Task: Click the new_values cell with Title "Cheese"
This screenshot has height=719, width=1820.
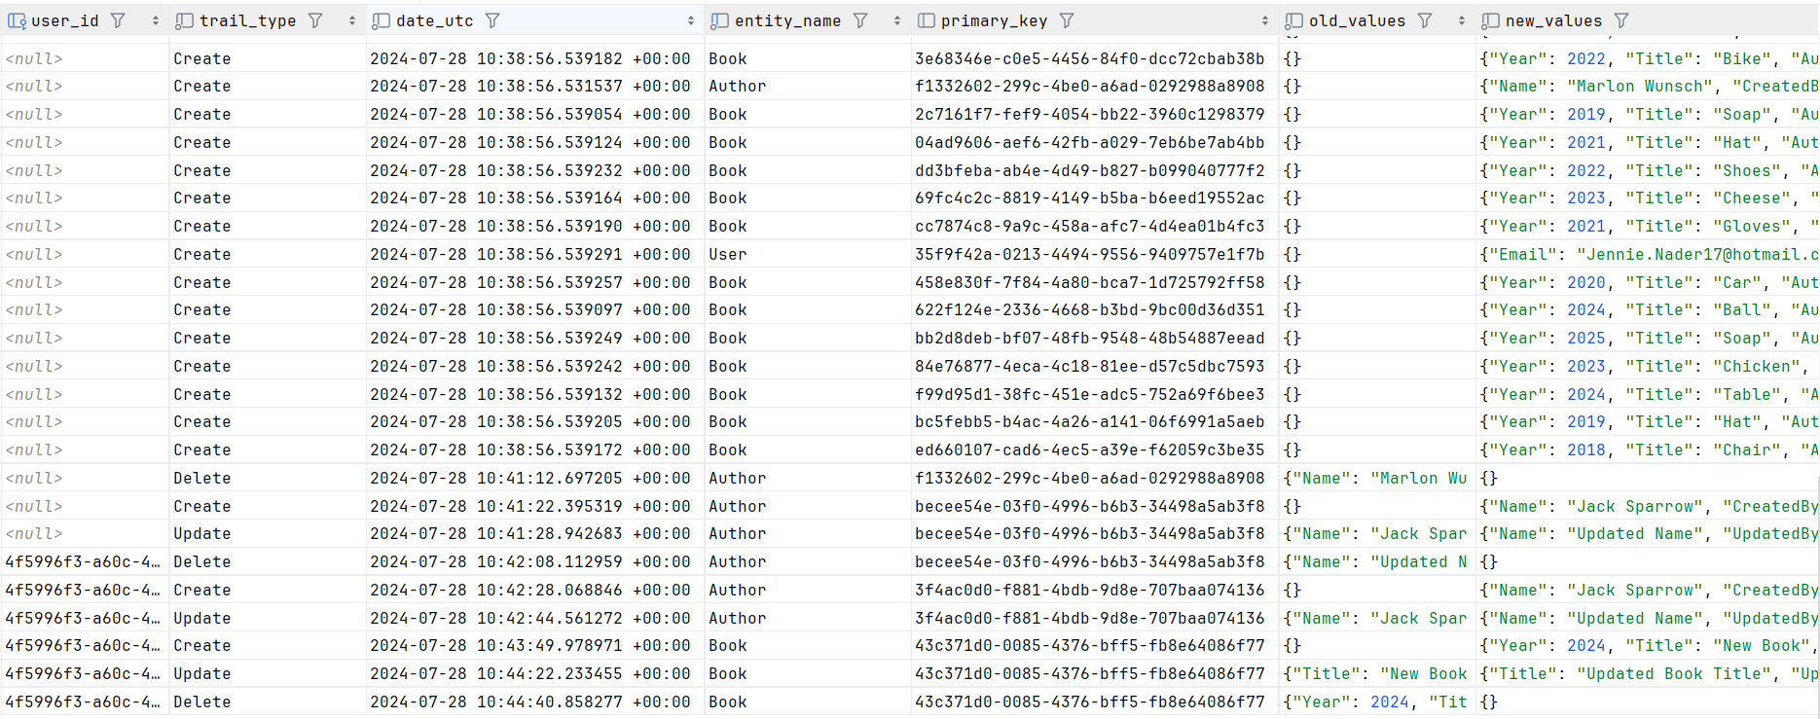Action: (x=1648, y=198)
